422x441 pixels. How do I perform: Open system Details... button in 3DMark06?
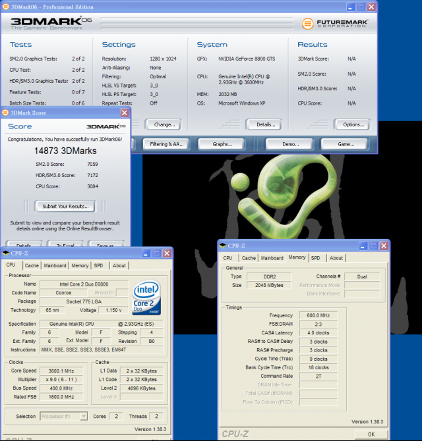(264, 124)
